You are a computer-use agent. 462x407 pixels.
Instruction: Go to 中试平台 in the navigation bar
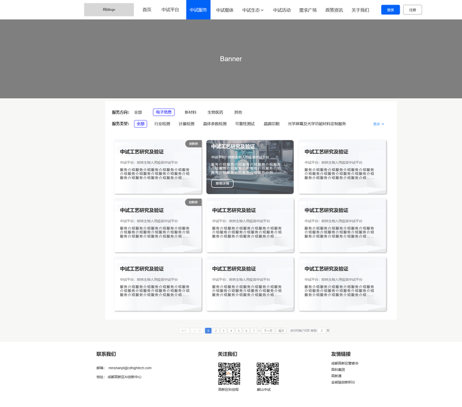coord(170,10)
